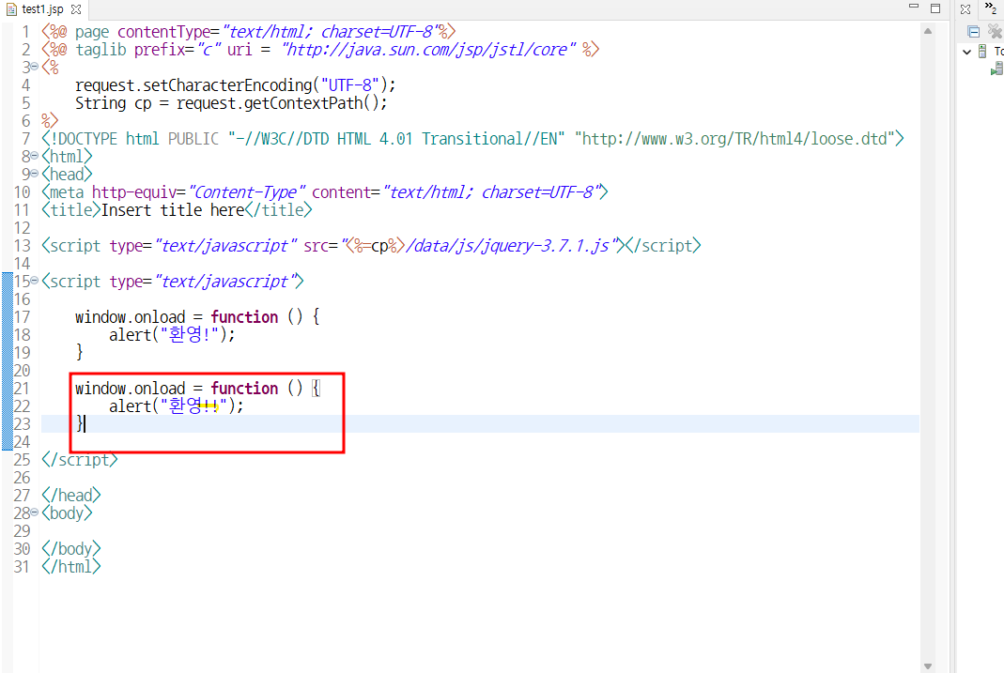Click the alert("환영!") statement on line 18
The height and width of the screenshot is (673, 1004).
pos(172,335)
